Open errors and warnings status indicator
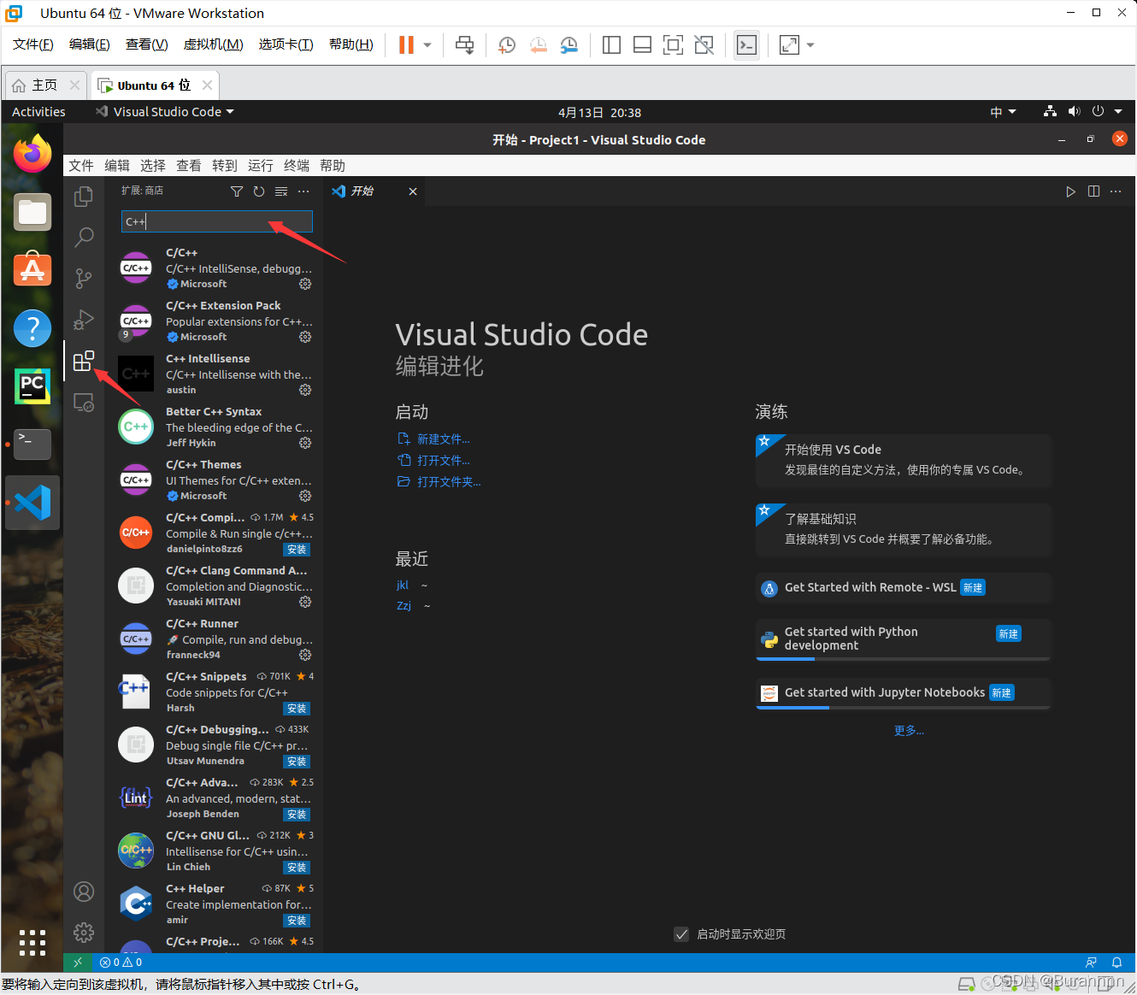1137x995 pixels. (121, 963)
